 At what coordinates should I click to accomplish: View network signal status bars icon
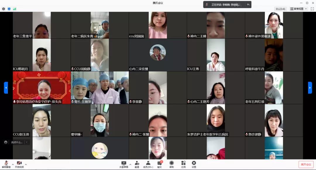click(x=14, y=9)
